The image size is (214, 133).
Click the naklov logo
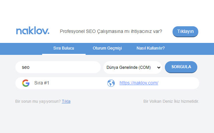coord(33,31)
